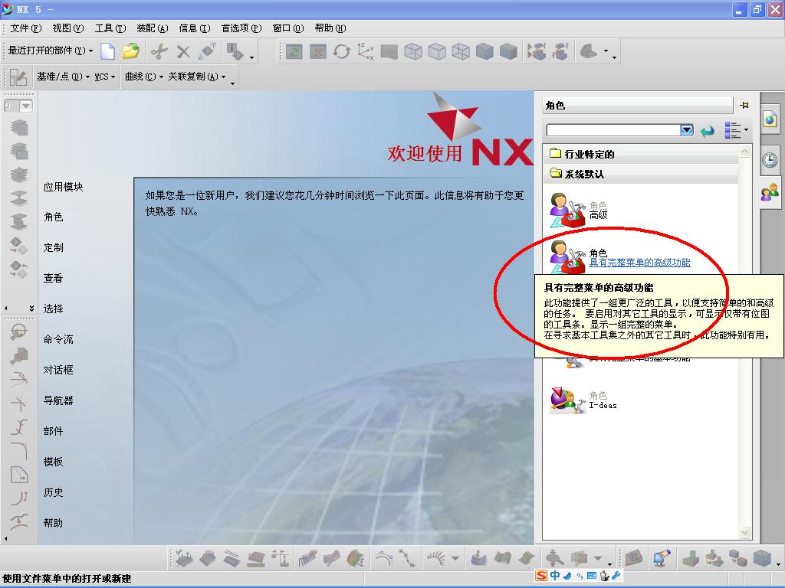785x588 pixels.
Task: Click the left toolbar layer dropdown box
Action: coord(18,106)
